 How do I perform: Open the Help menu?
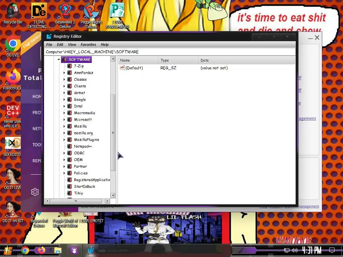pos(105,45)
